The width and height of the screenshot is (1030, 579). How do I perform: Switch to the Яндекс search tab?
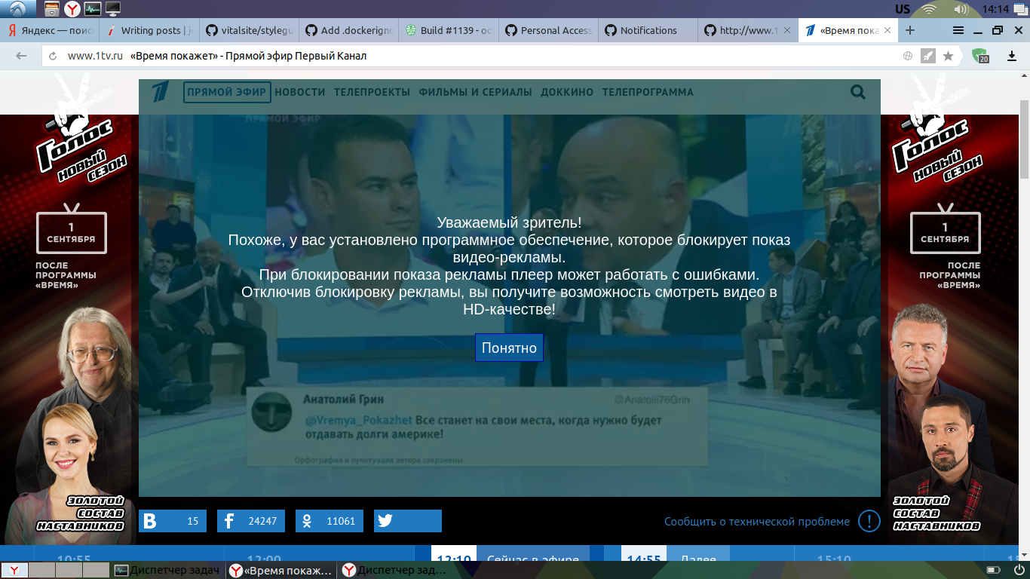pyautogui.click(x=50, y=31)
